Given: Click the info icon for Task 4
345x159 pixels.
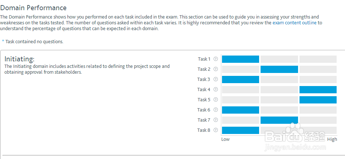Looking at the screenshot, I should coord(215,90).
